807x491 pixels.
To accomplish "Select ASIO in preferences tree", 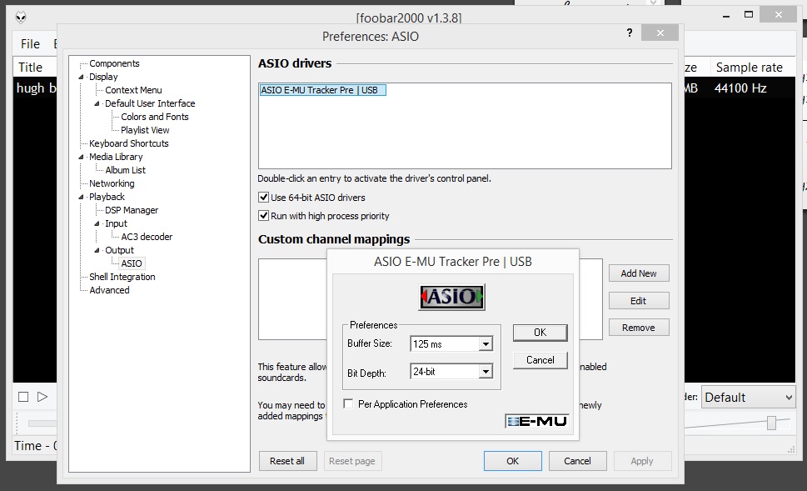I will (x=132, y=263).
